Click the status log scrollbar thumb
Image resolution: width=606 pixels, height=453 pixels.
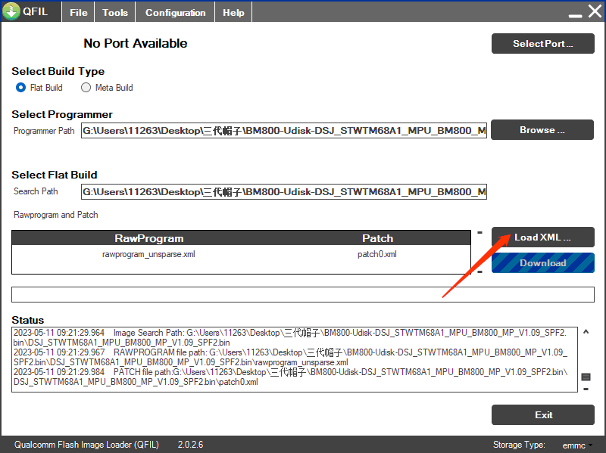[x=586, y=377]
